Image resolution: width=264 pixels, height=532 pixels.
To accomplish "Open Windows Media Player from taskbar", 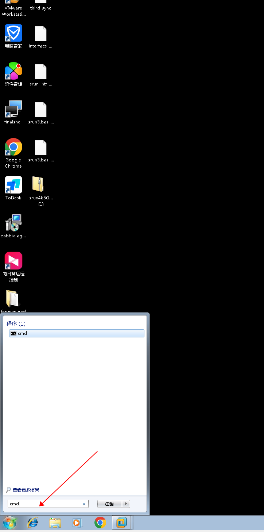I will pyautogui.click(x=77, y=523).
